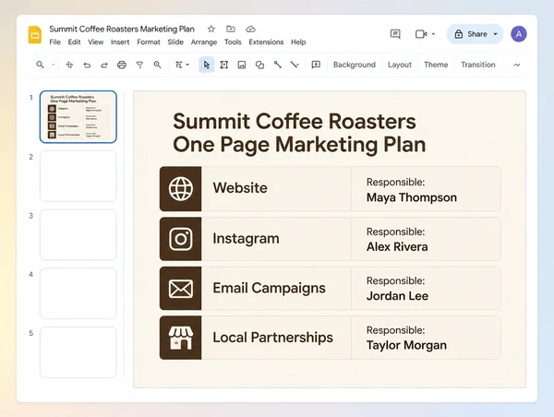
Task: Click the new slide plus icon
Action: 69,65
